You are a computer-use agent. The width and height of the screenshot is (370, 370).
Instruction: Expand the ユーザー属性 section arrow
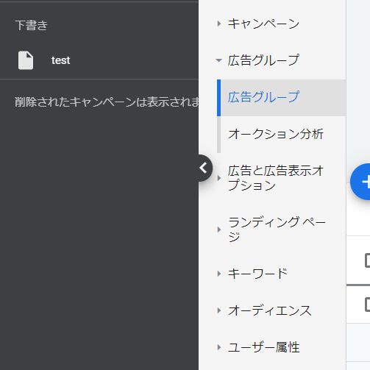point(219,347)
